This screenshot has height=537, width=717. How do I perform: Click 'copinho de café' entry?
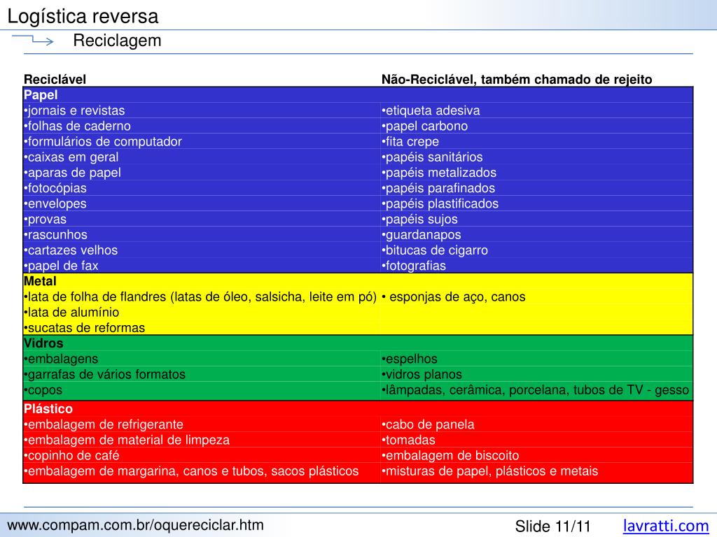point(71,455)
